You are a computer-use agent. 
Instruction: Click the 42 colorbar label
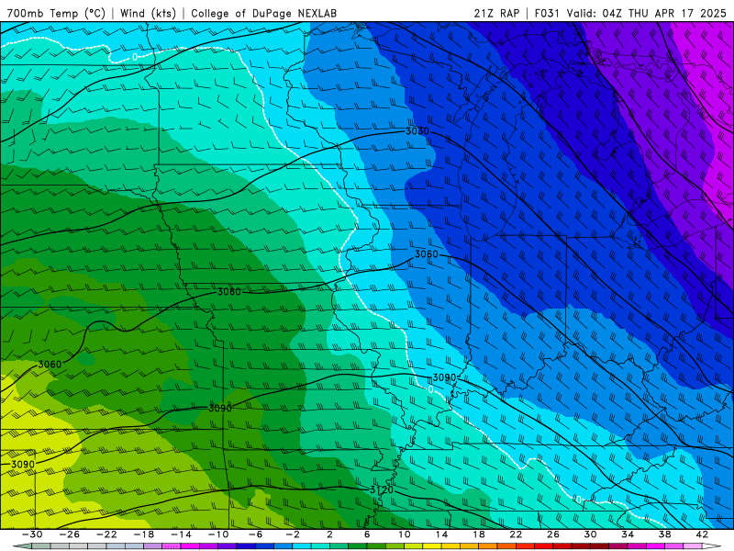(x=702, y=534)
